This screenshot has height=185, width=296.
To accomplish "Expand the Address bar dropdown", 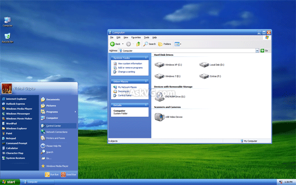I will point(257,51).
